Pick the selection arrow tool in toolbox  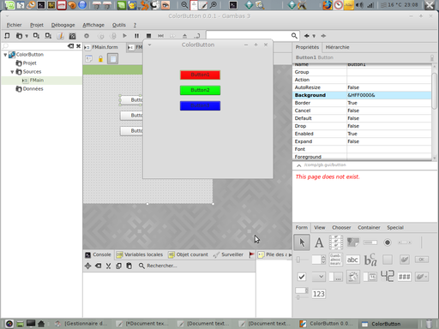click(302, 242)
